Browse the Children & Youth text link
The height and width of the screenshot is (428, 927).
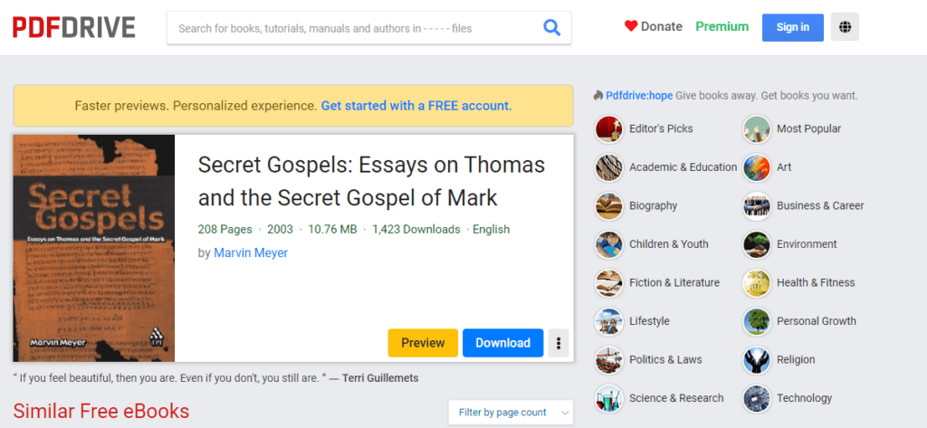pyautogui.click(x=669, y=244)
